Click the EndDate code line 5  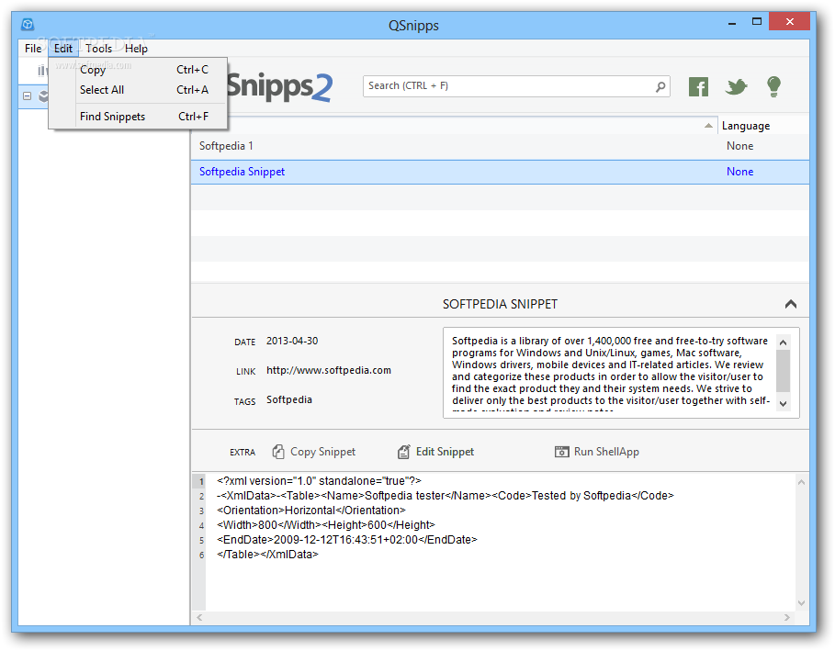(346, 540)
